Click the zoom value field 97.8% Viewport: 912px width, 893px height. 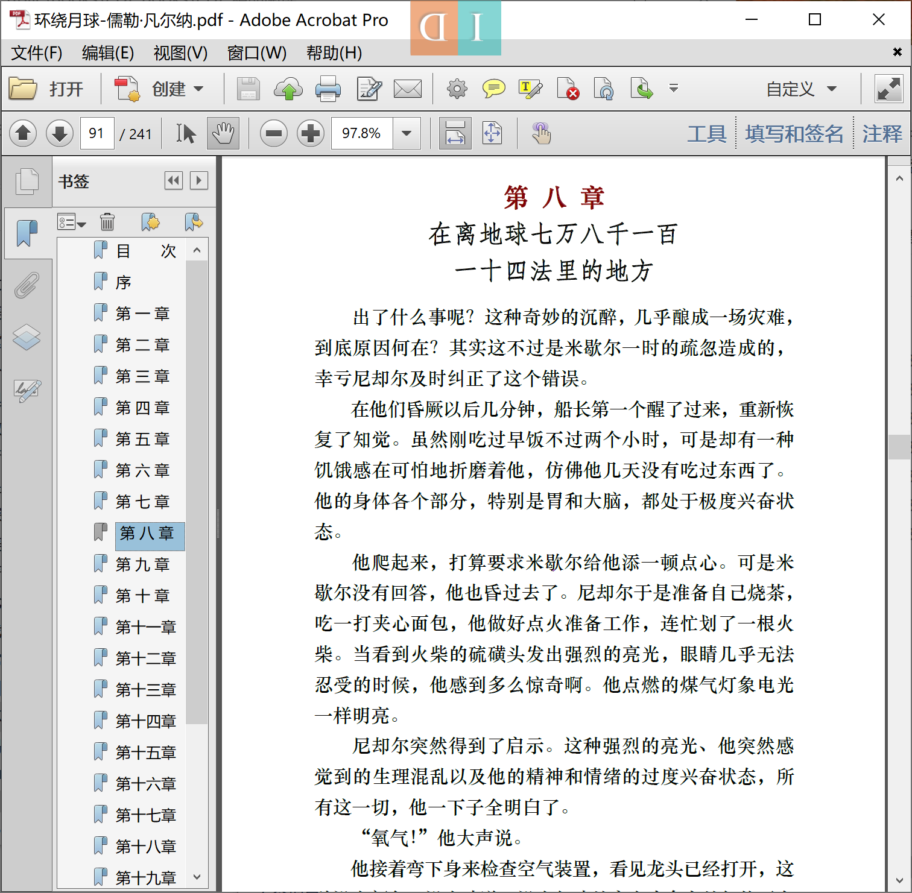tap(362, 133)
